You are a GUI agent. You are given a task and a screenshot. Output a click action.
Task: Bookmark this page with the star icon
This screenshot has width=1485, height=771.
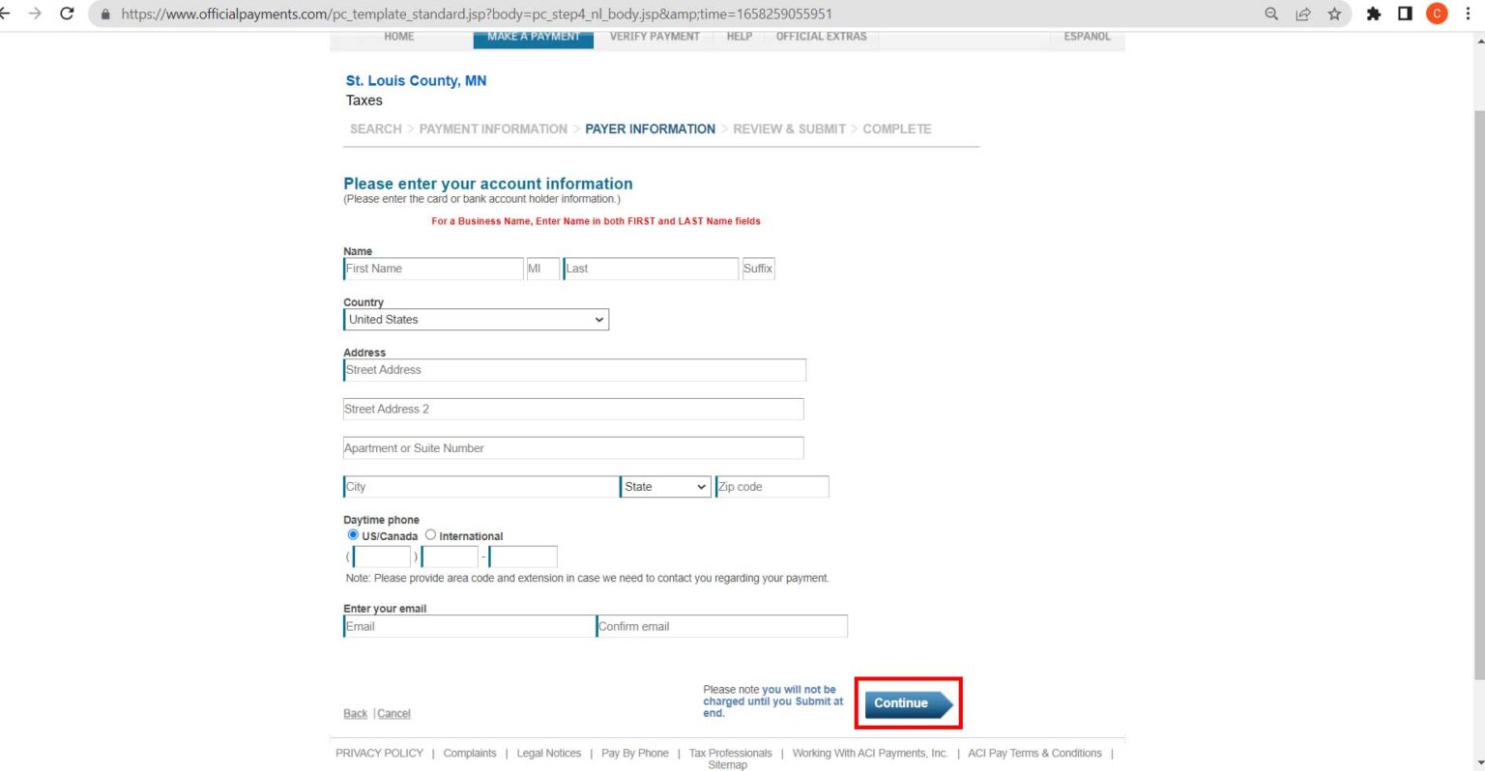1334,14
